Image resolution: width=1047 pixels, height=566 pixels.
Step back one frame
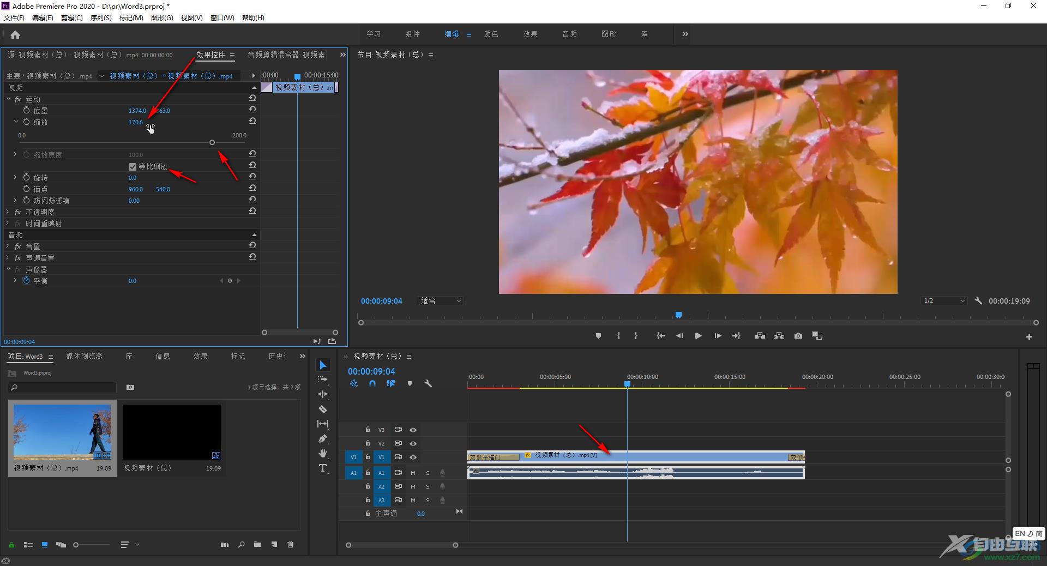[679, 336]
